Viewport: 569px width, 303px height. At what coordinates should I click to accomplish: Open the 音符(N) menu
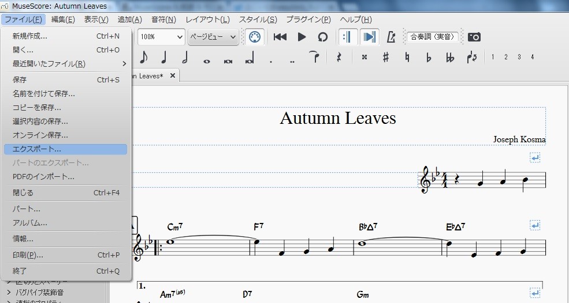point(163,20)
